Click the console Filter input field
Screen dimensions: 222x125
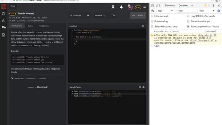pos(187,11)
